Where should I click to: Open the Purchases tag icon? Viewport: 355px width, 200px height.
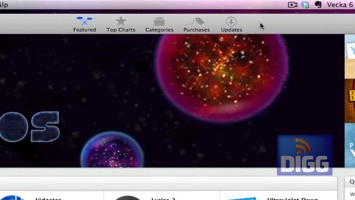coord(196,22)
